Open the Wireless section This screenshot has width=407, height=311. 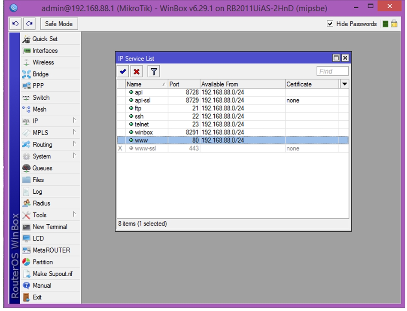(50, 62)
